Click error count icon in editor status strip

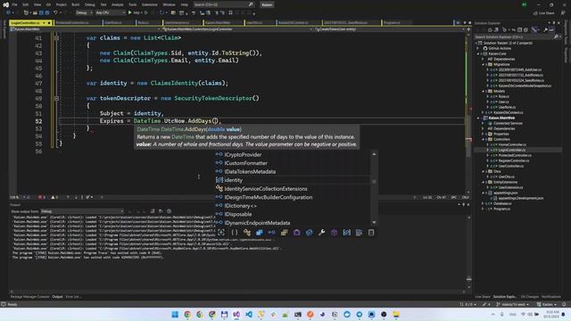click(x=40, y=197)
